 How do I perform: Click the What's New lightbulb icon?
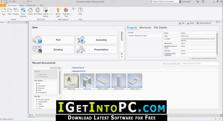(x=58, y=10)
